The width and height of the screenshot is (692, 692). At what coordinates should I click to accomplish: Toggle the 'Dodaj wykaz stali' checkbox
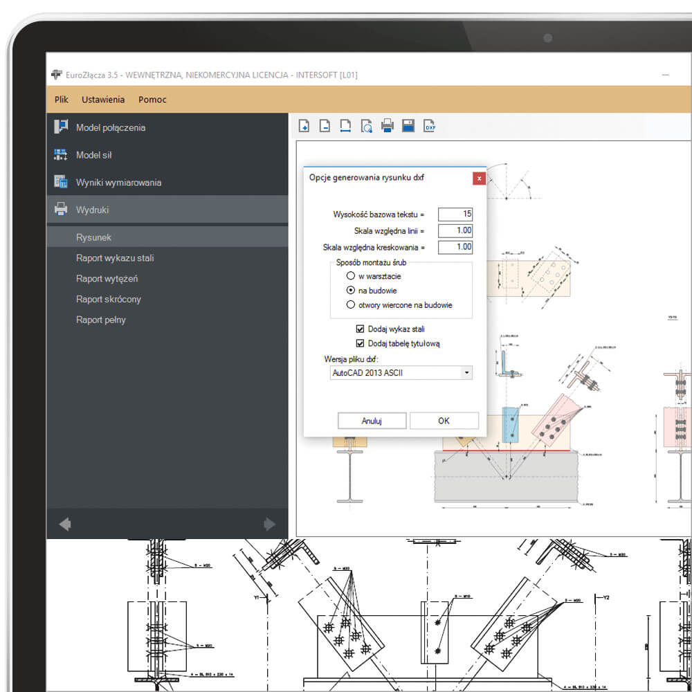[360, 329]
